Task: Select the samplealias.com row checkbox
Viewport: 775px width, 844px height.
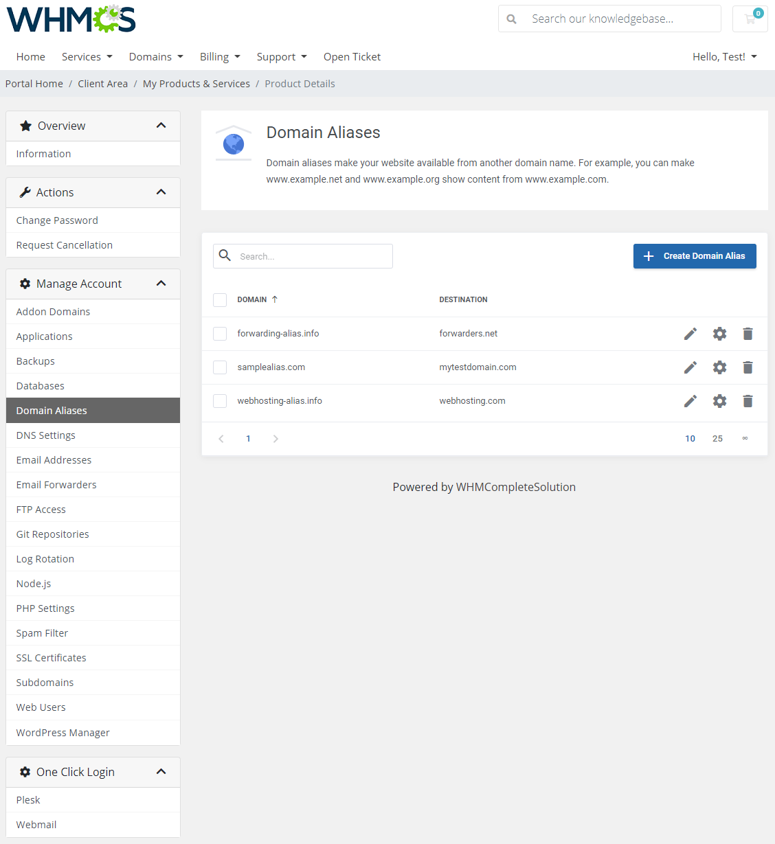Action: pyautogui.click(x=220, y=367)
